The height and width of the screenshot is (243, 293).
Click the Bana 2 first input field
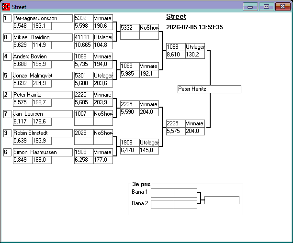click(x=162, y=204)
